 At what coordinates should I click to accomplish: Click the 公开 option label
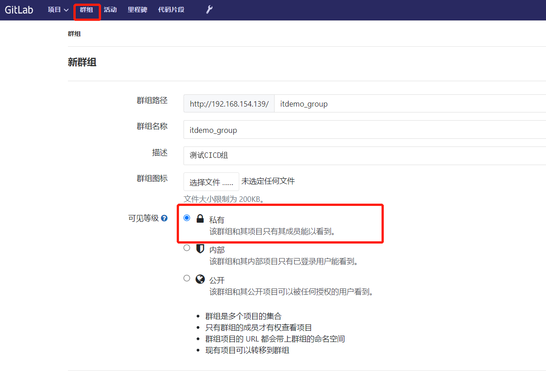[217, 280]
